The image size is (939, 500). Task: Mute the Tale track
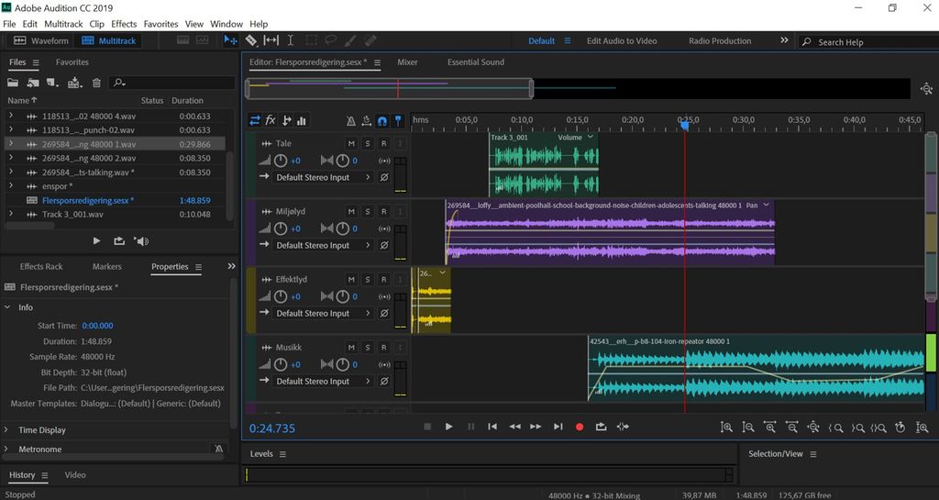(351, 143)
